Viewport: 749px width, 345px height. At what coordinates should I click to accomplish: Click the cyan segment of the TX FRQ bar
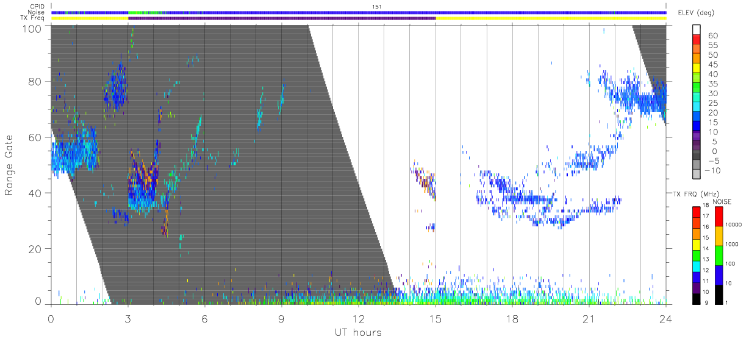[697, 266]
